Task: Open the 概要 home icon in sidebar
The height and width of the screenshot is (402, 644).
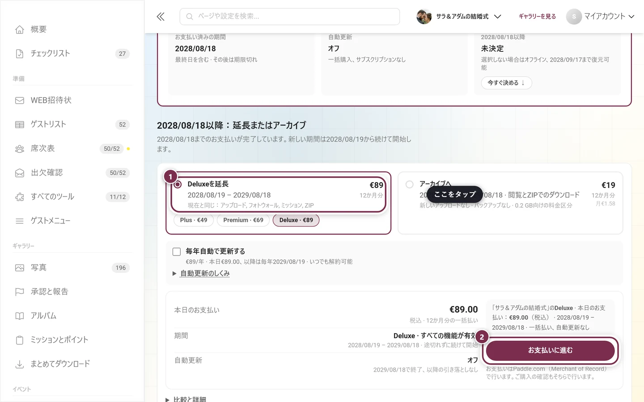Action: (x=20, y=29)
